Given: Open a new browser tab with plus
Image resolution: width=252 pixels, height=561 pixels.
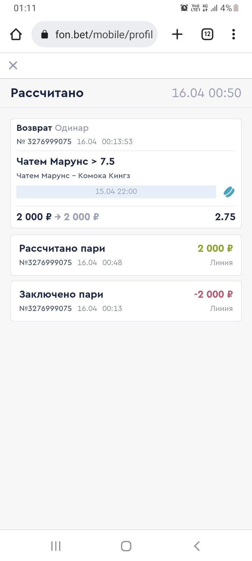Looking at the screenshot, I should [177, 34].
